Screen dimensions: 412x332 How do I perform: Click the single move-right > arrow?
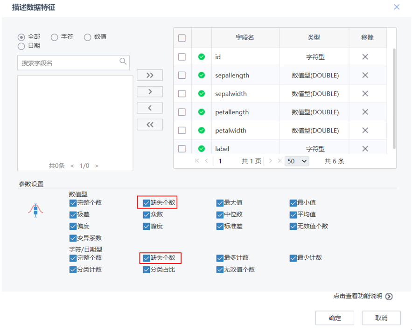[x=149, y=91]
